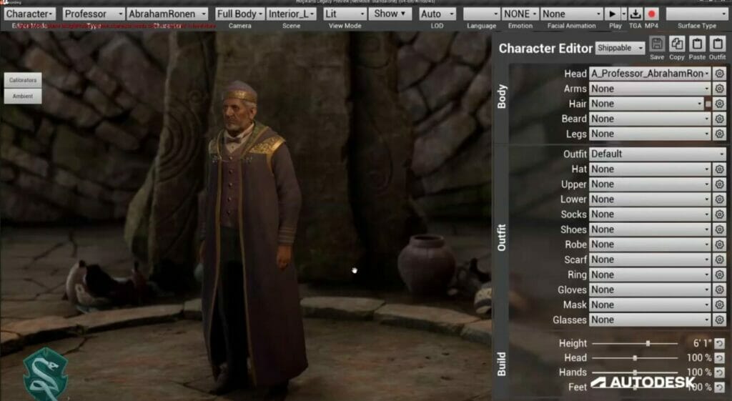
Task: Open the Hair None dropdown
Action: (646, 104)
